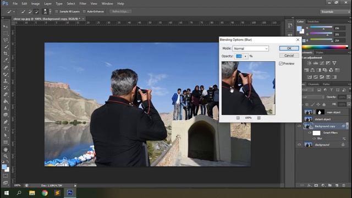The width and height of the screenshot is (352, 198).
Task: Open Chrome from the taskbar
Action: [45, 193]
